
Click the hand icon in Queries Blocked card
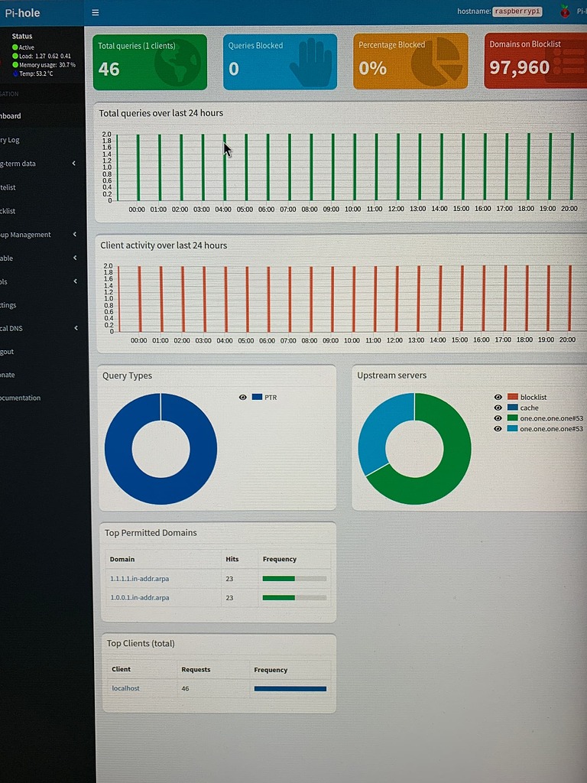click(310, 63)
